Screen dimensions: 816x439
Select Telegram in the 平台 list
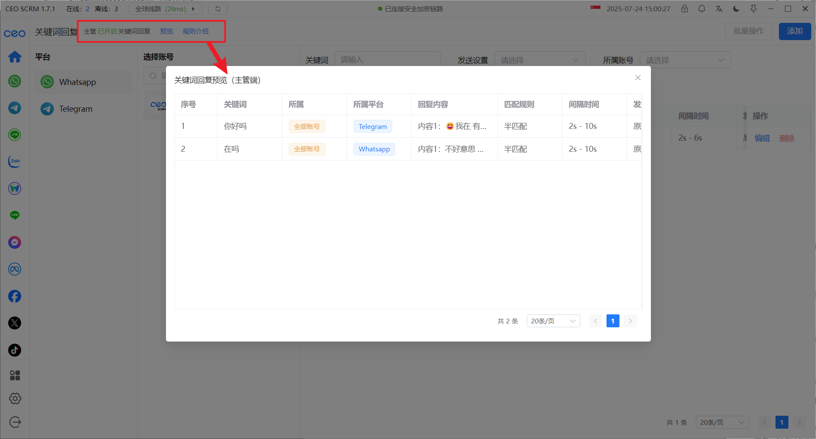[84, 109]
